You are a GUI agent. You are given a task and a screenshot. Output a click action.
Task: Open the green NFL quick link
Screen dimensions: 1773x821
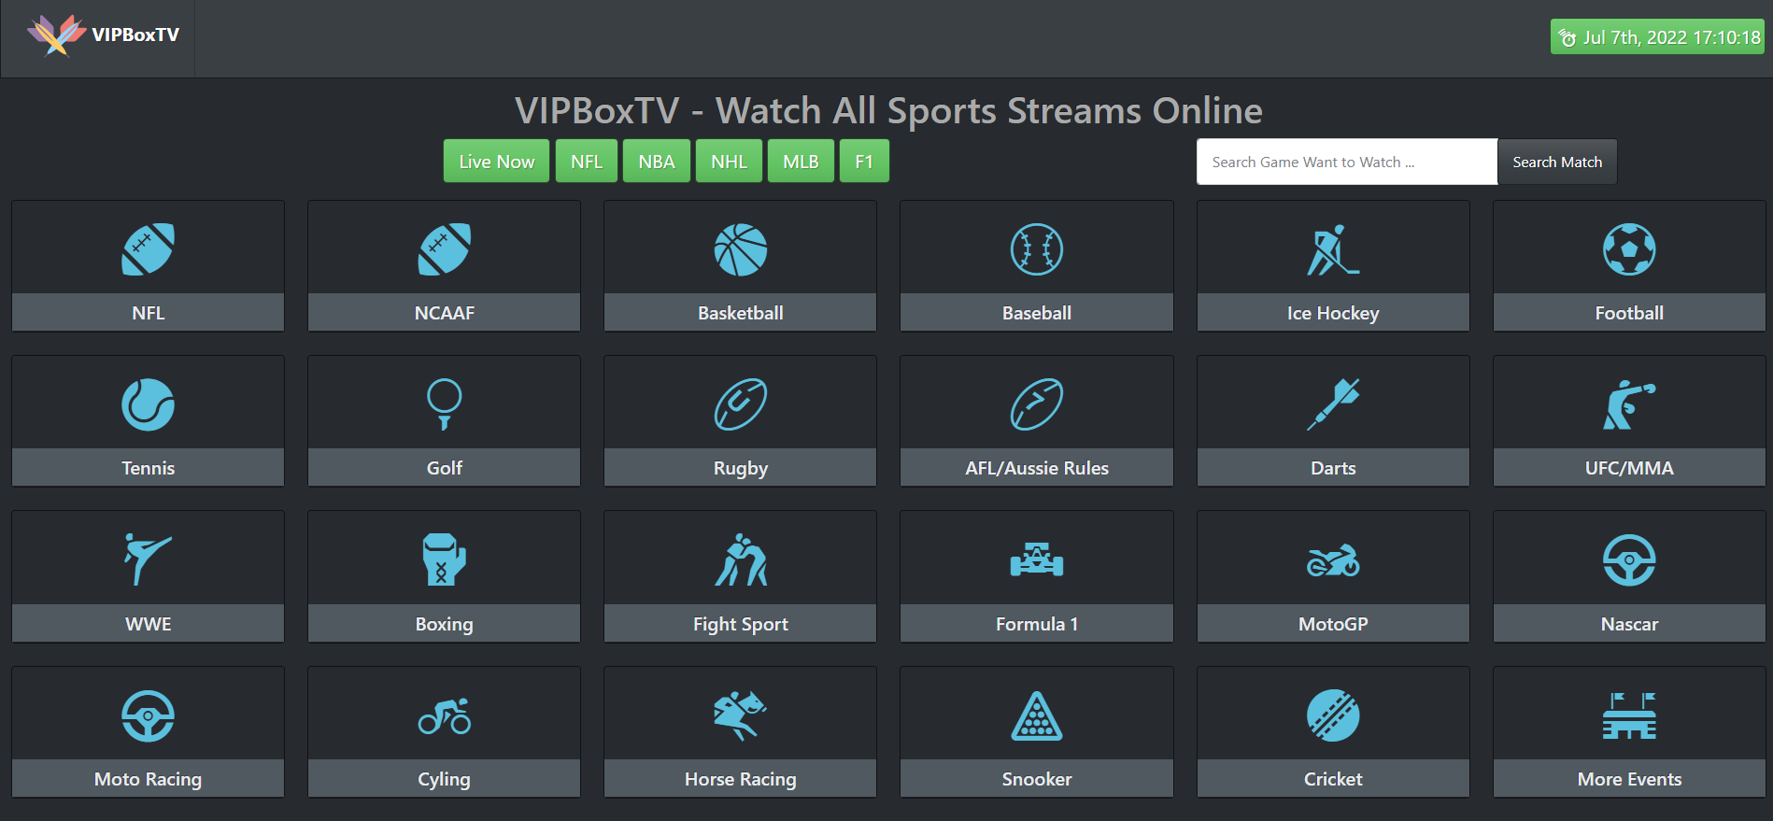[x=587, y=162]
